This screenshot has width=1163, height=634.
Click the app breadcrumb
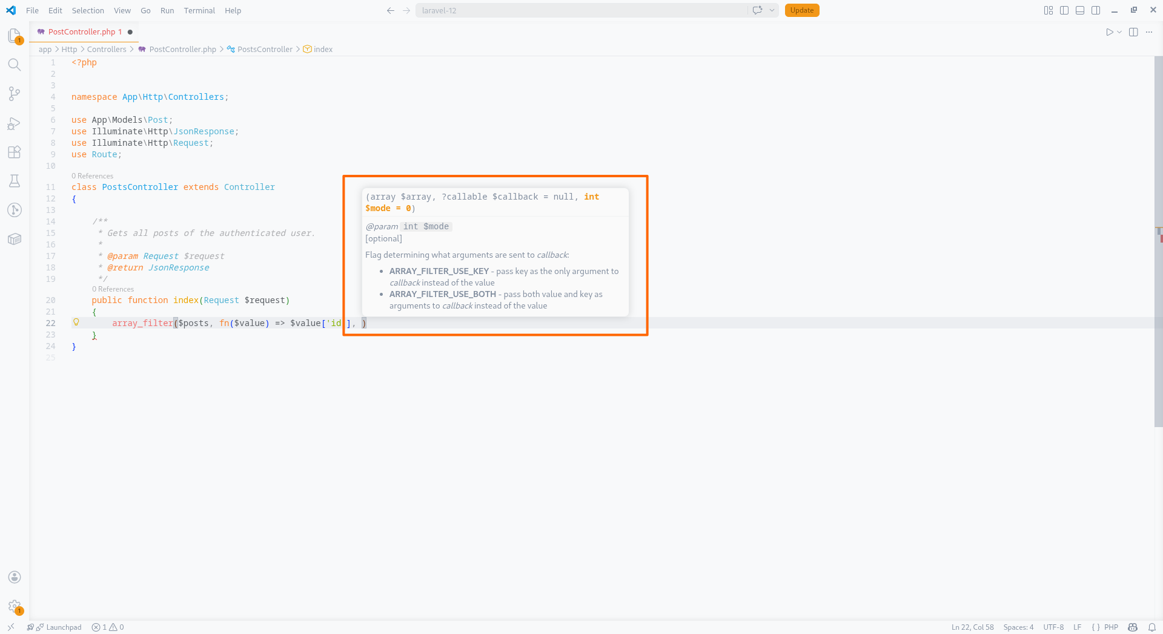tap(45, 50)
